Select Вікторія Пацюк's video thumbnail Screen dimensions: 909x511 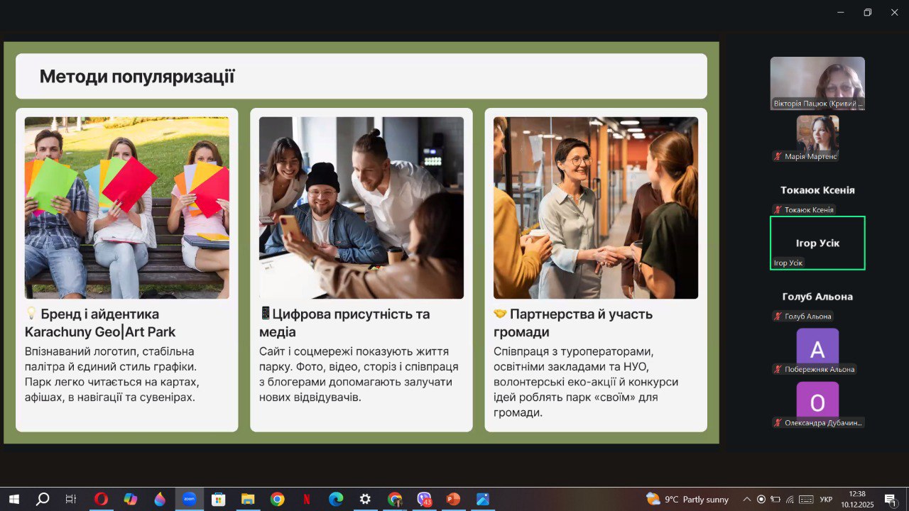coord(817,82)
